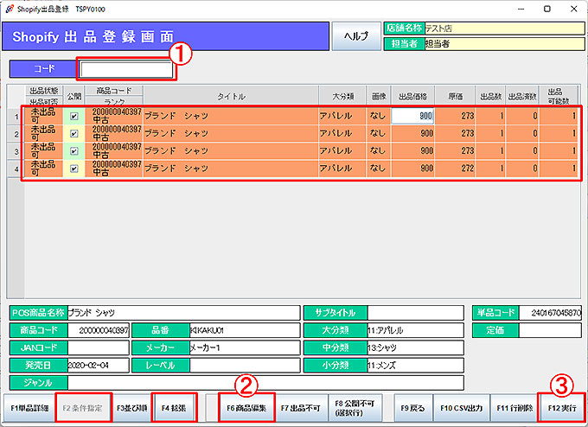588x427 pixels.
Task: Click the 単品コード field
Action: (550, 313)
